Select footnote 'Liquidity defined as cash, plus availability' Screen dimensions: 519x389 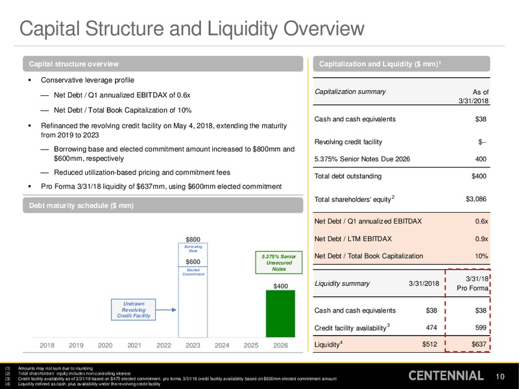tap(89, 384)
